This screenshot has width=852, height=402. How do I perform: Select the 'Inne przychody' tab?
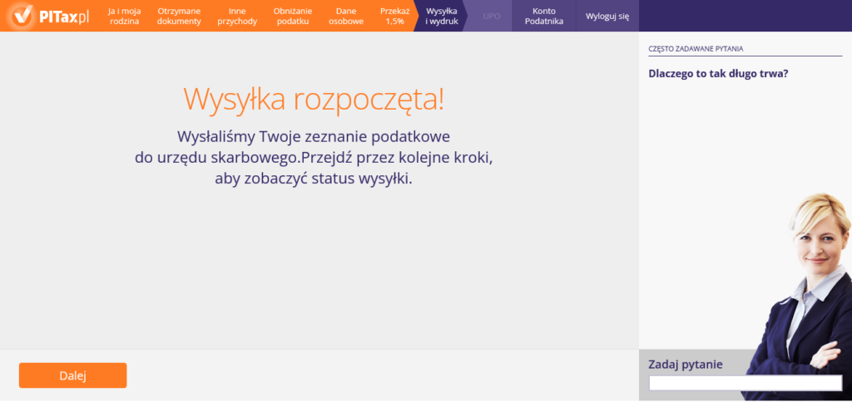(237, 16)
